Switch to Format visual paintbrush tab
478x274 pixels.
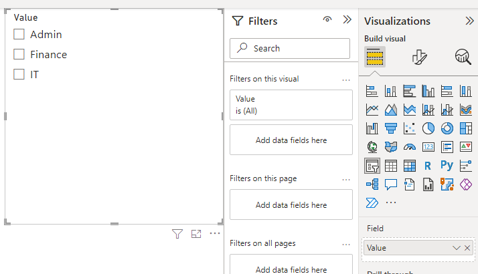click(419, 57)
